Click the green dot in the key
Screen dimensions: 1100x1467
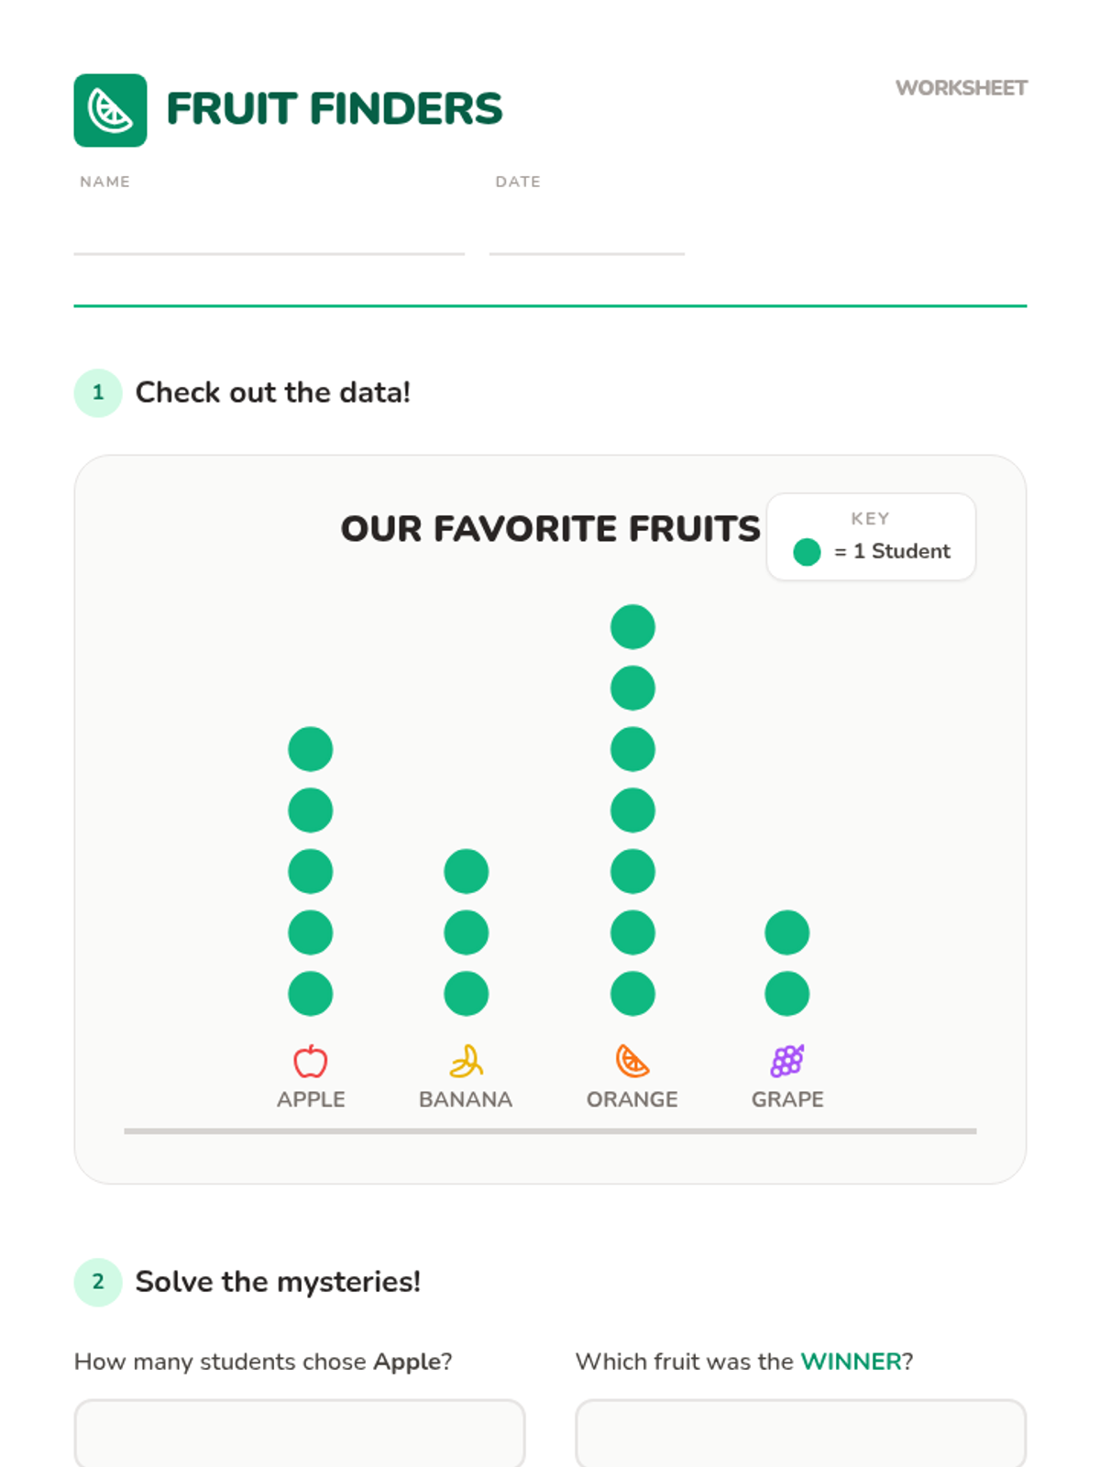807,552
